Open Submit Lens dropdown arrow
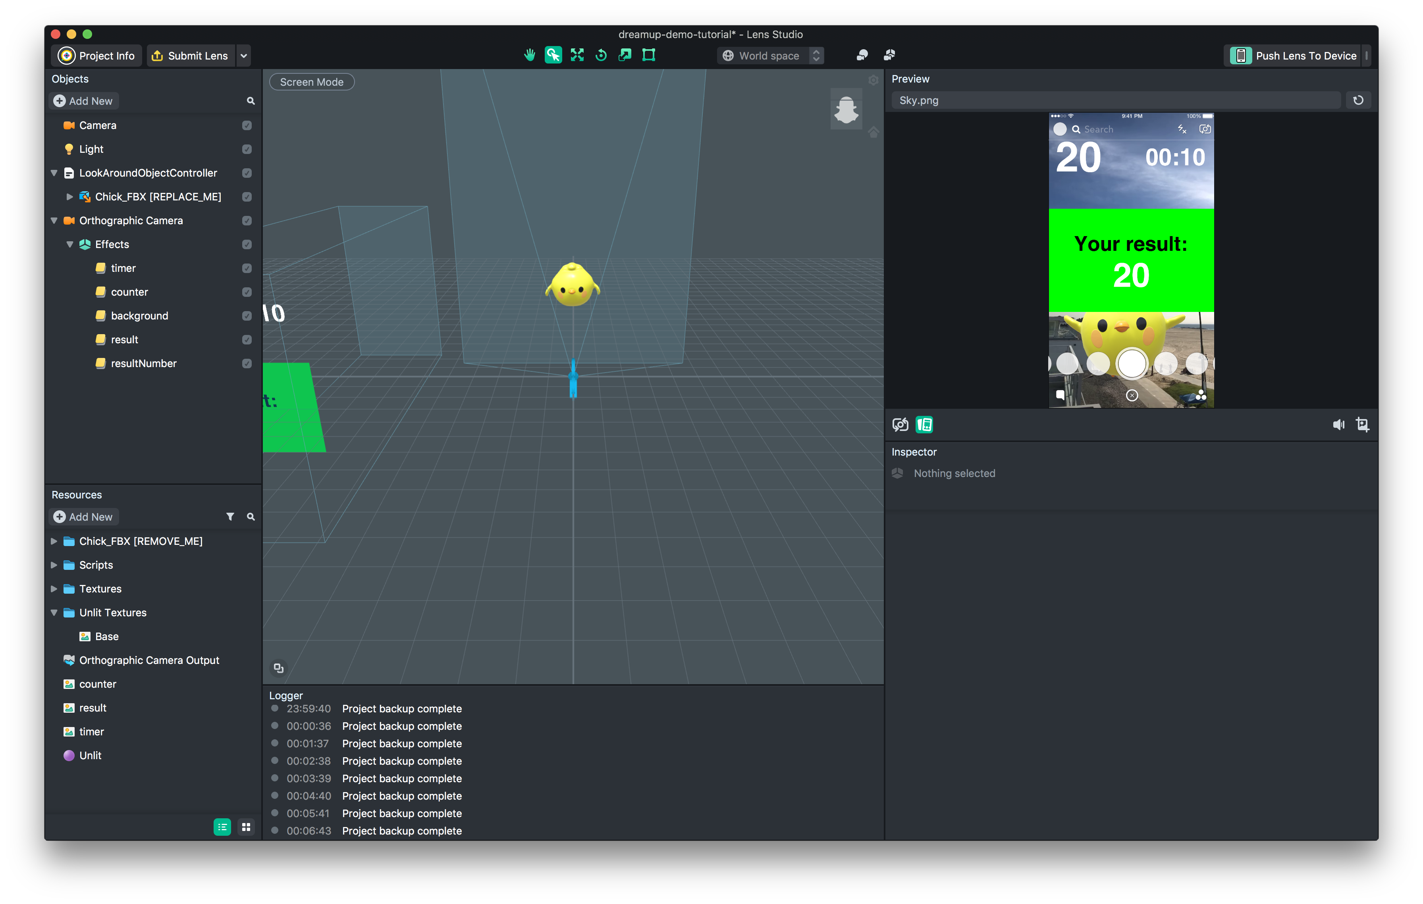1423x904 pixels. 243,56
